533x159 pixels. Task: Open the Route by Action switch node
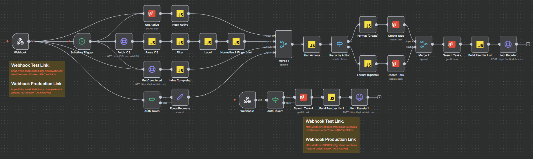pyautogui.click(x=340, y=44)
